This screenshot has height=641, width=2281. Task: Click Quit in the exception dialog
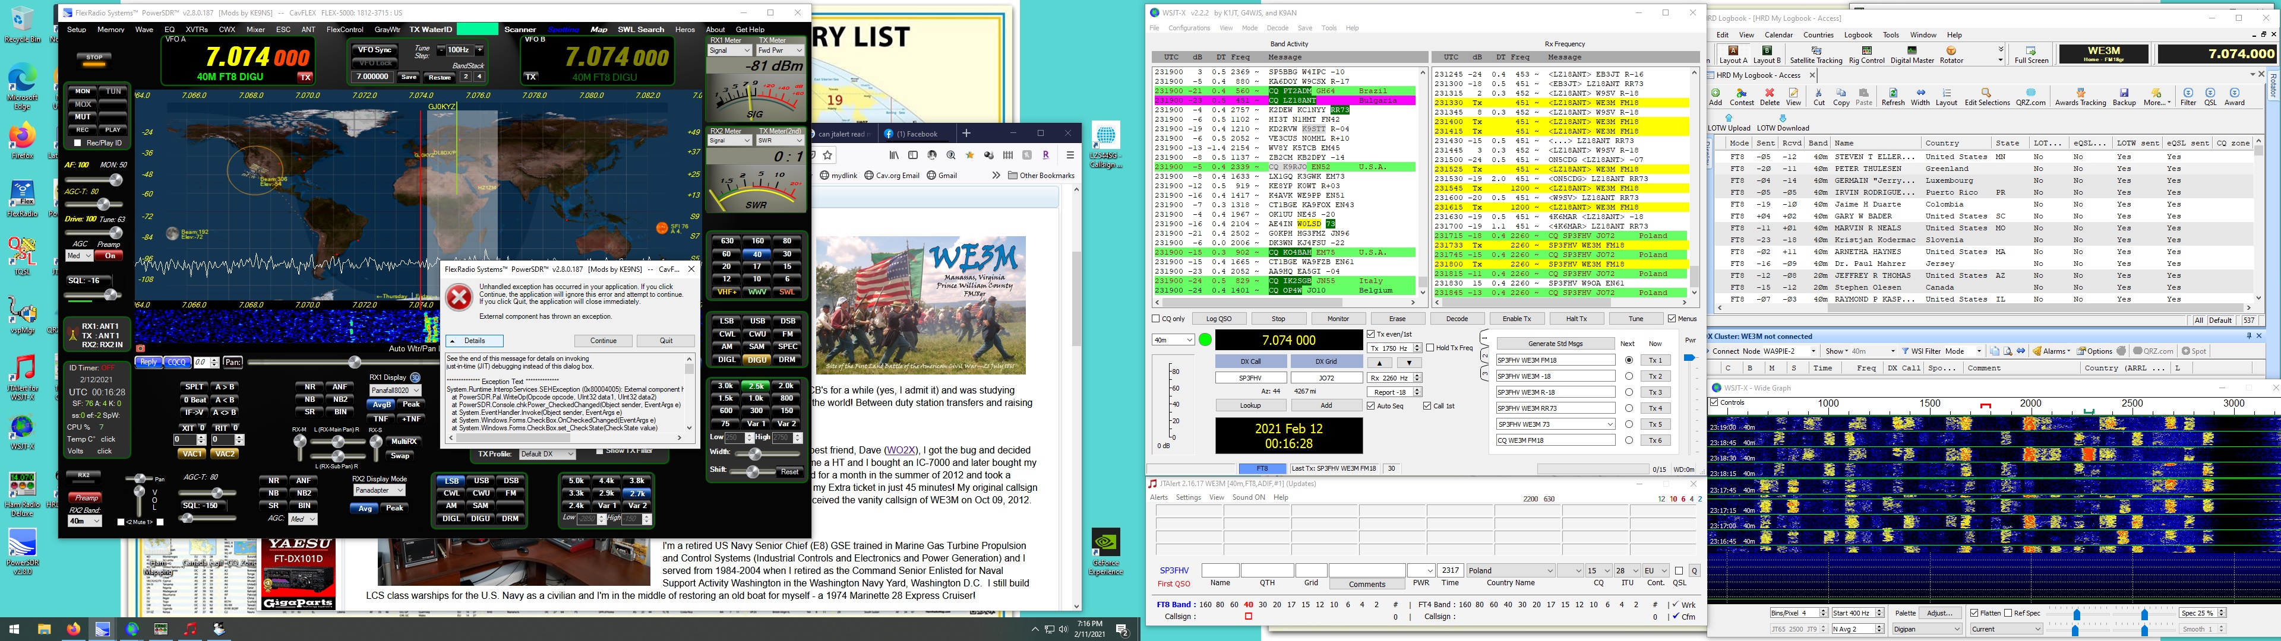666,341
